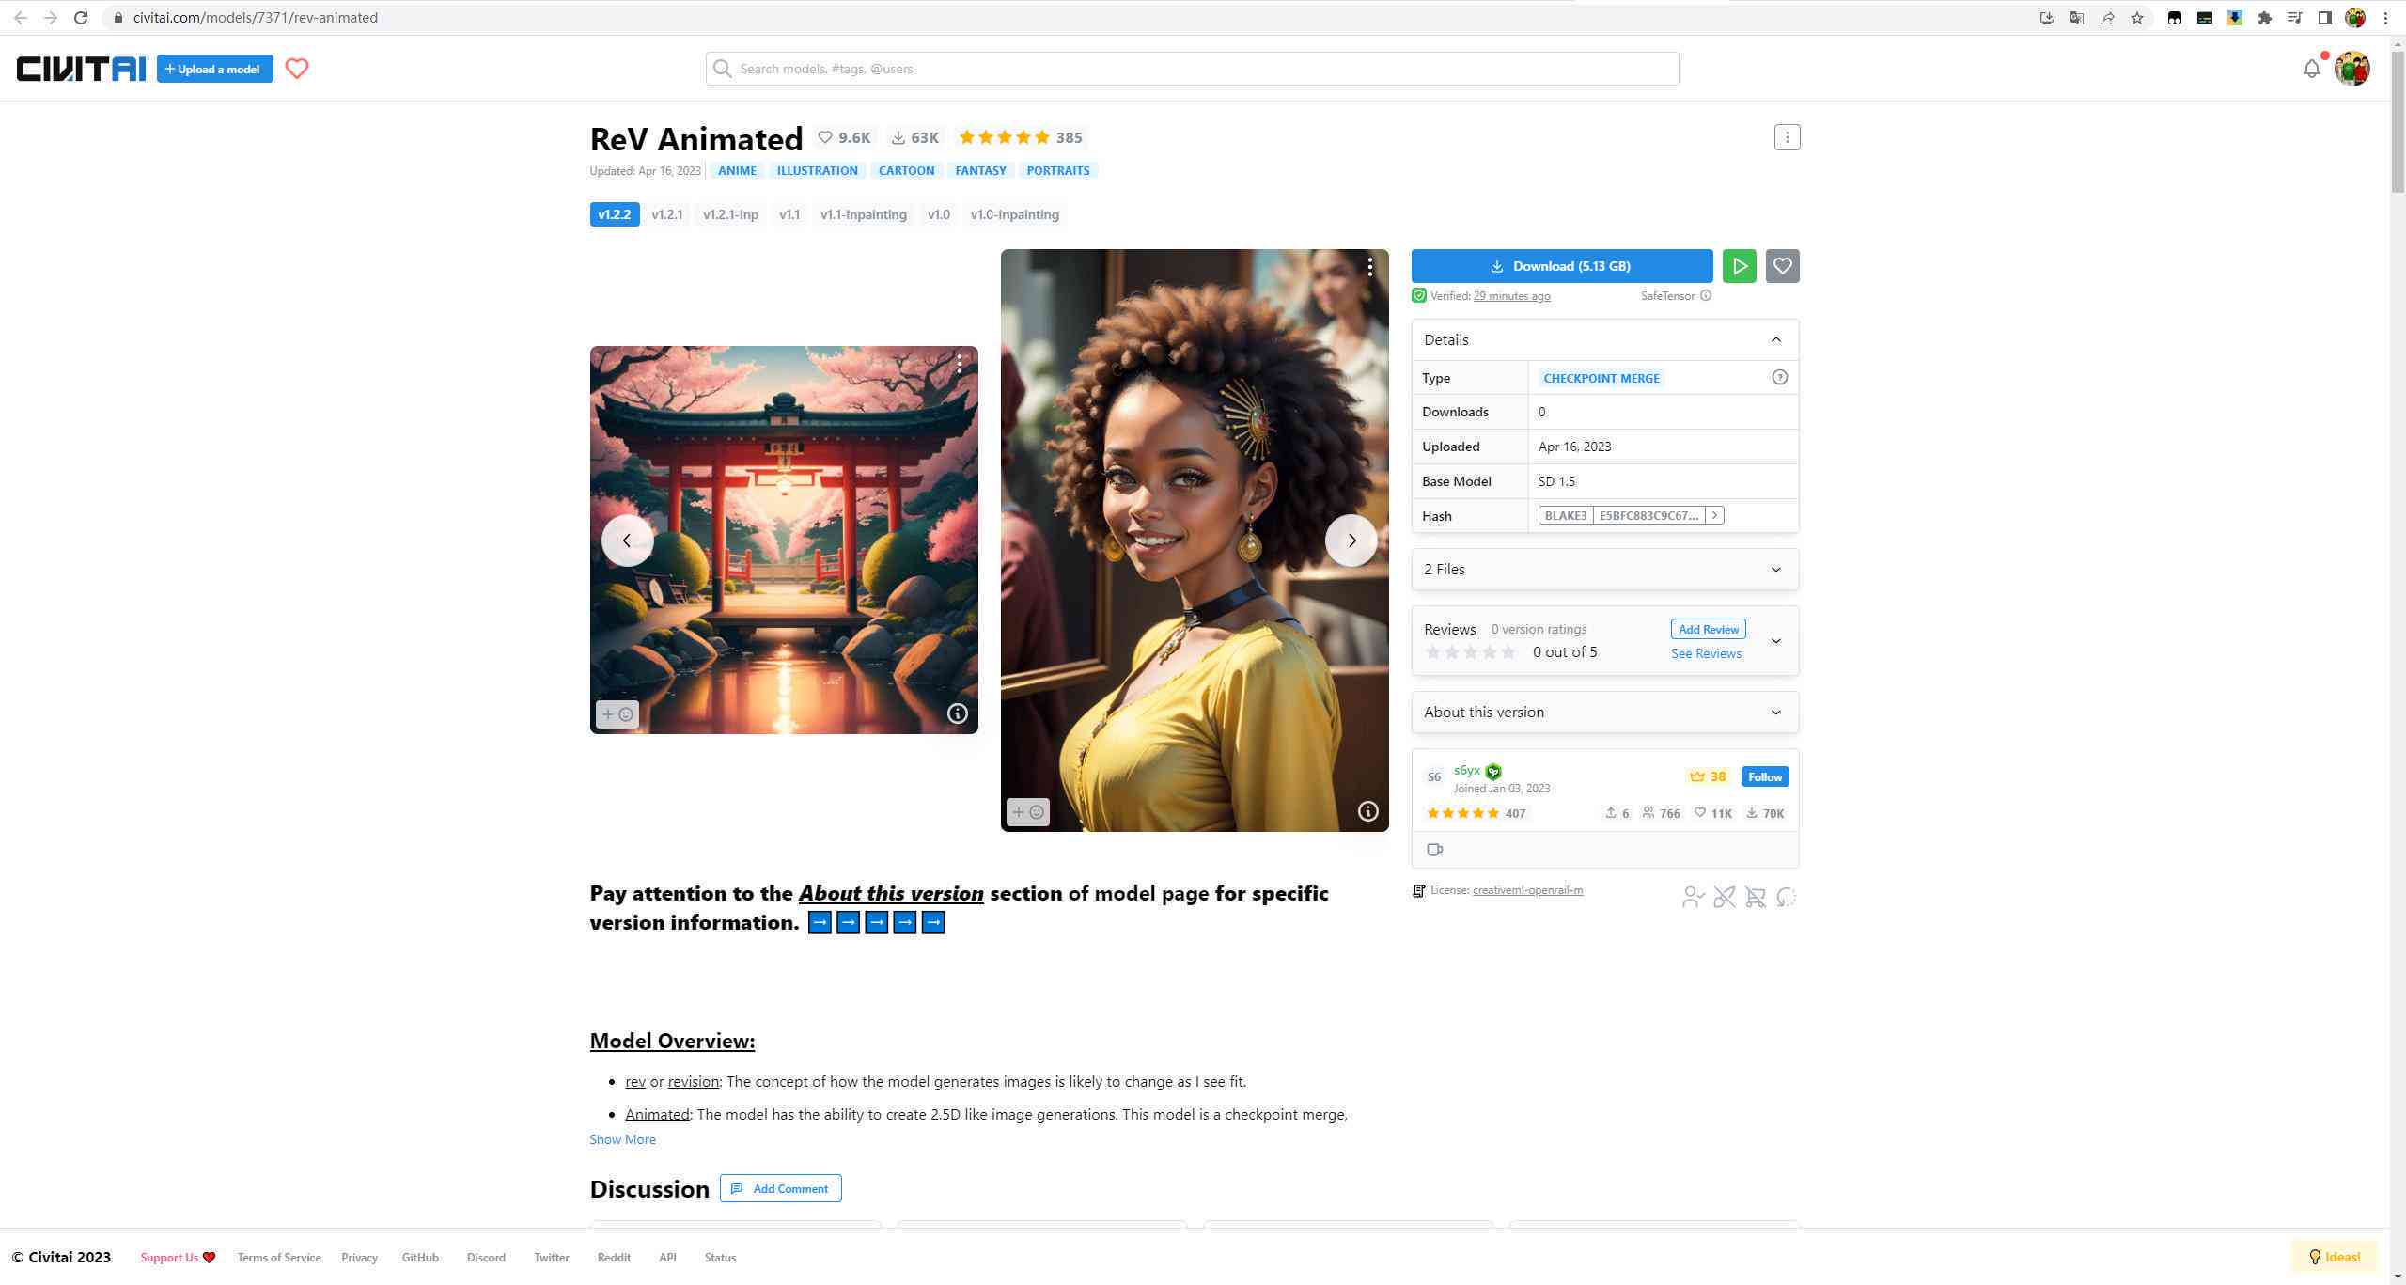Select version v1.0 tab

click(x=939, y=214)
